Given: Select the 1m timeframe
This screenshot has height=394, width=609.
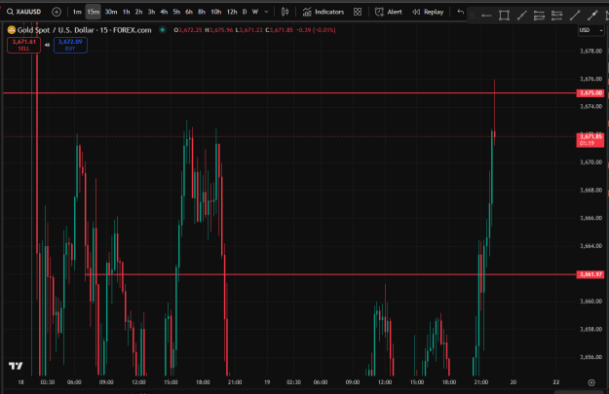Looking at the screenshot, I should click(77, 12).
